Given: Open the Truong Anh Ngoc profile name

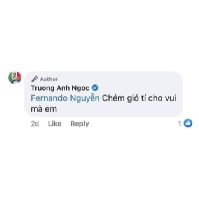Looking at the screenshot, I should tap(60, 88).
